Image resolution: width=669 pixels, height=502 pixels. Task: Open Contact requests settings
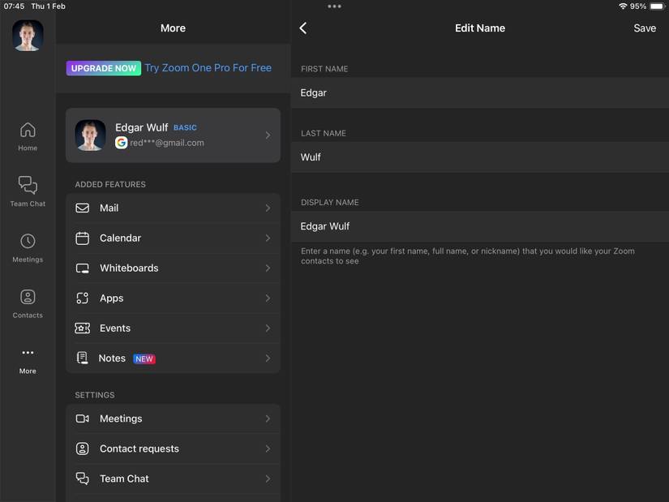173,448
